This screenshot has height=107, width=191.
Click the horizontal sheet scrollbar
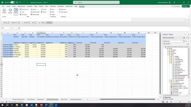pos(127,99)
